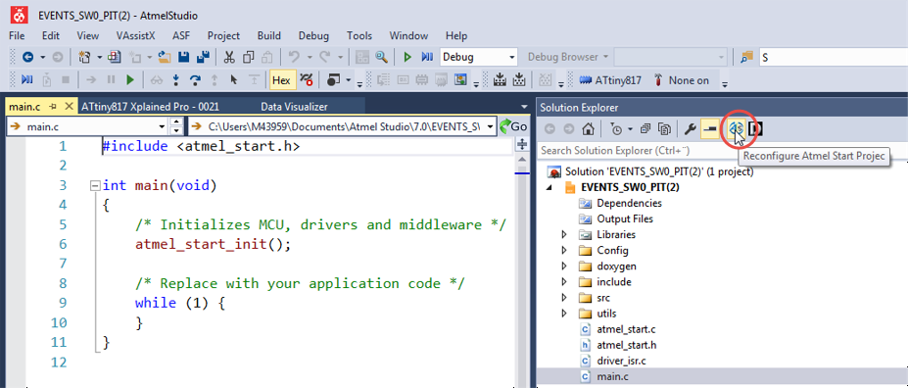This screenshot has width=908, height=388.
Task: Click Start Debugging and Break in top toolbar
Action: pyautogui.click(x=427, y=57)
